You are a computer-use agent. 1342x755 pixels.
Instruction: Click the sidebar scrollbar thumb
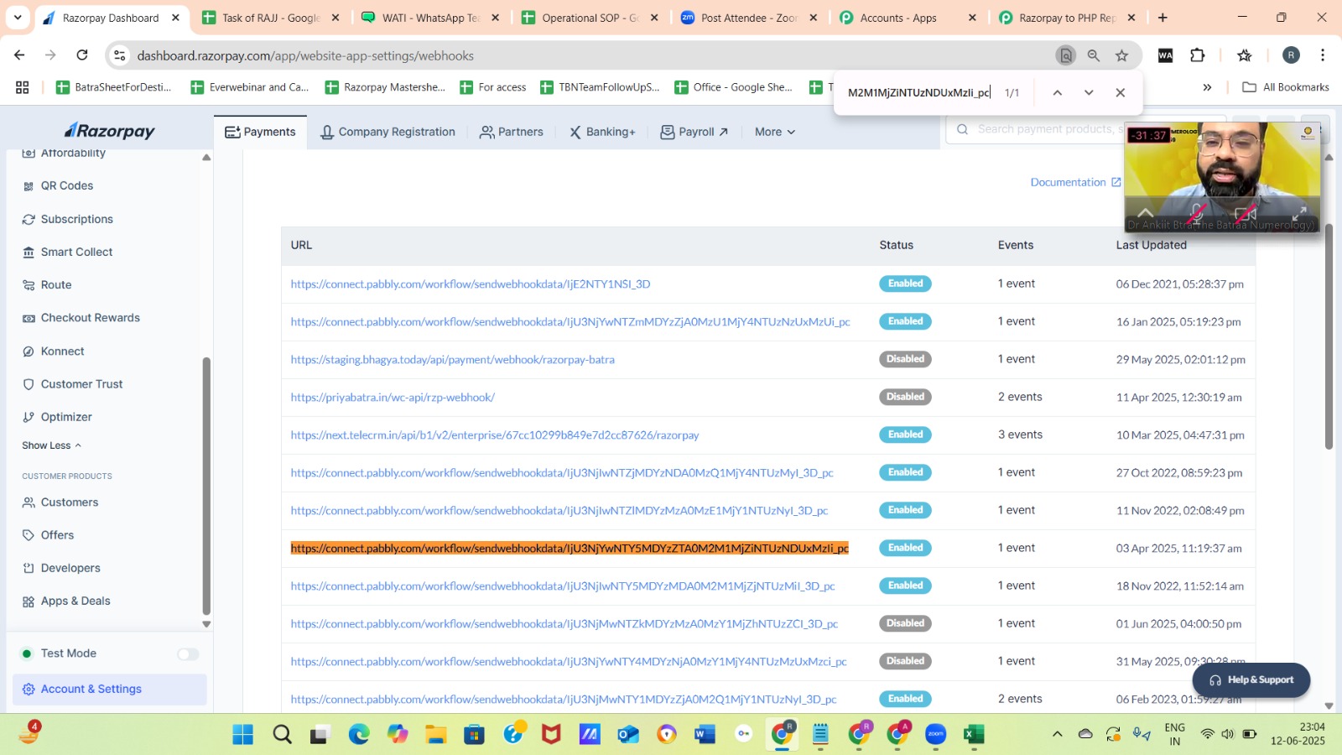206,487
